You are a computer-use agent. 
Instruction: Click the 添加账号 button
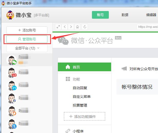tap(27, 30)
